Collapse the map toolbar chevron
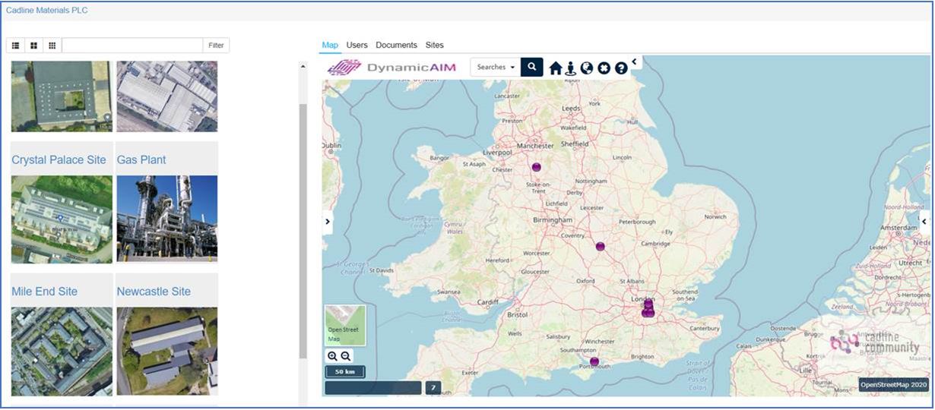The image size is (935, 410). pos(634,62)
